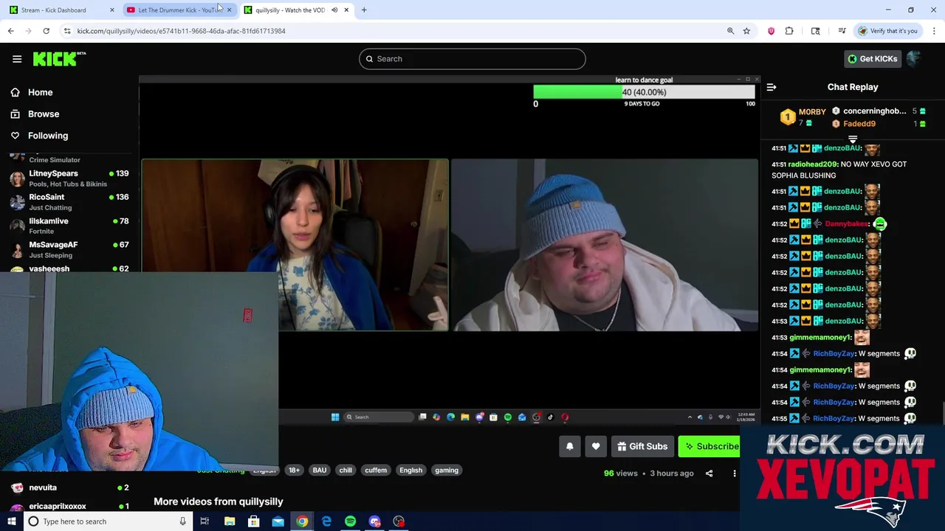The image size is (945, 531).
Task: Go to Home in the sidebar
Action: (32, 92)
